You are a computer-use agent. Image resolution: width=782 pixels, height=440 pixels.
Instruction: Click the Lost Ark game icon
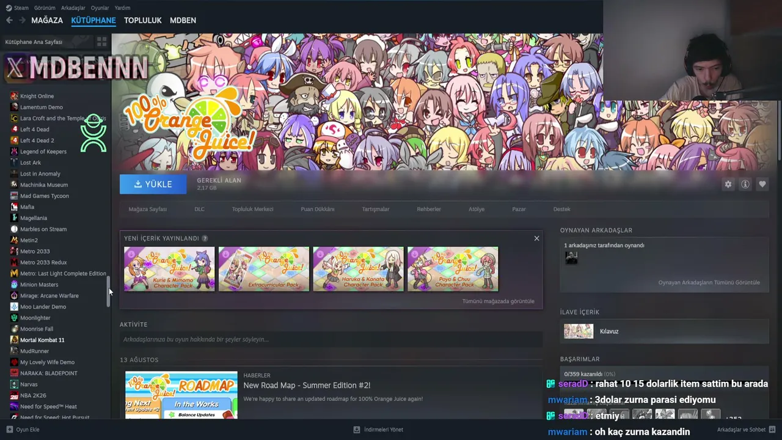pyautogui.click(x=14, y=163)
